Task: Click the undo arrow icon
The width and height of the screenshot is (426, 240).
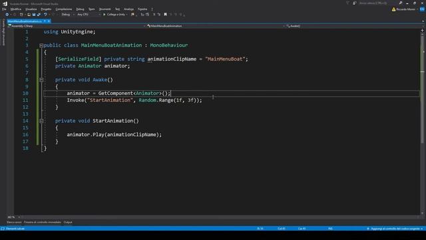Action: (x=45, y=15)
